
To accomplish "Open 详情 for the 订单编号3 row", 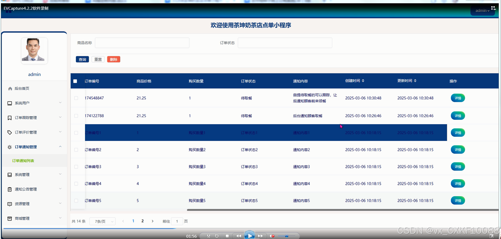I will click(458, 167).
